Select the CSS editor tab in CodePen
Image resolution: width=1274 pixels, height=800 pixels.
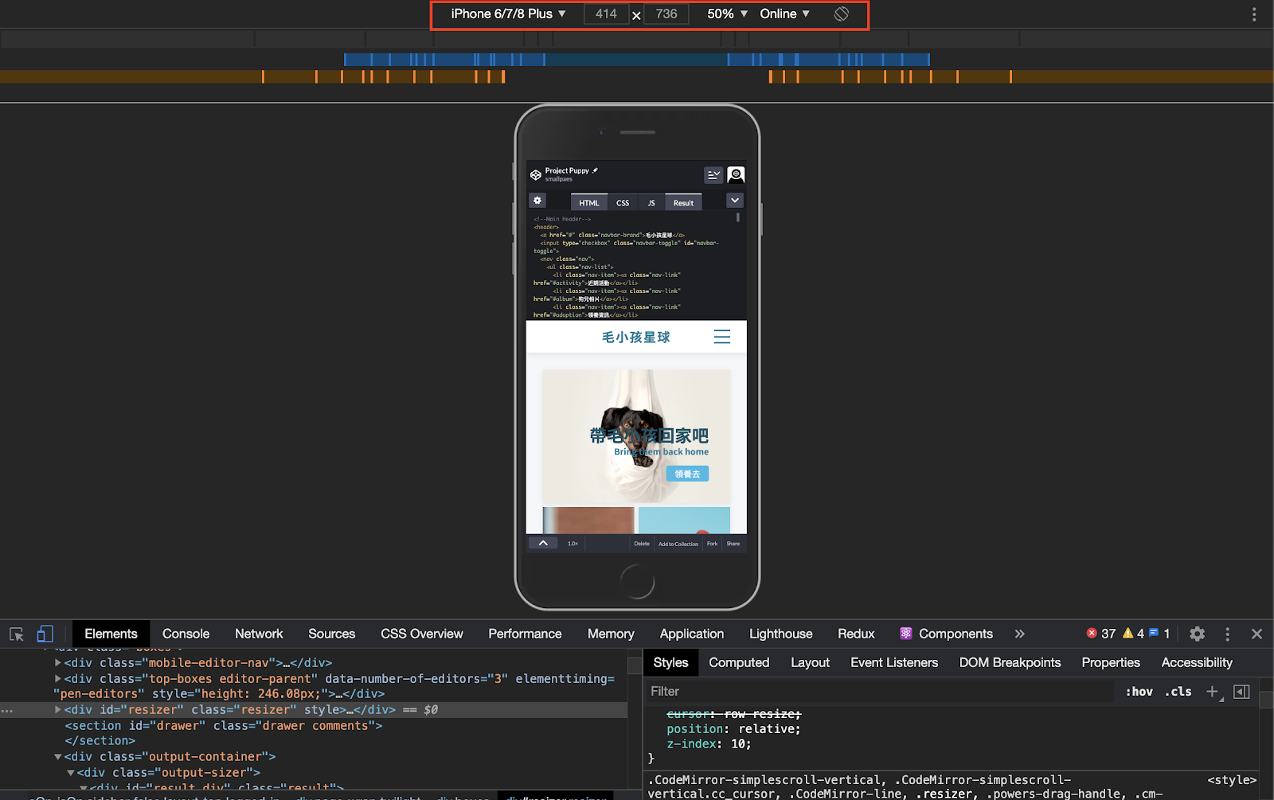click(x=623, y=202)
